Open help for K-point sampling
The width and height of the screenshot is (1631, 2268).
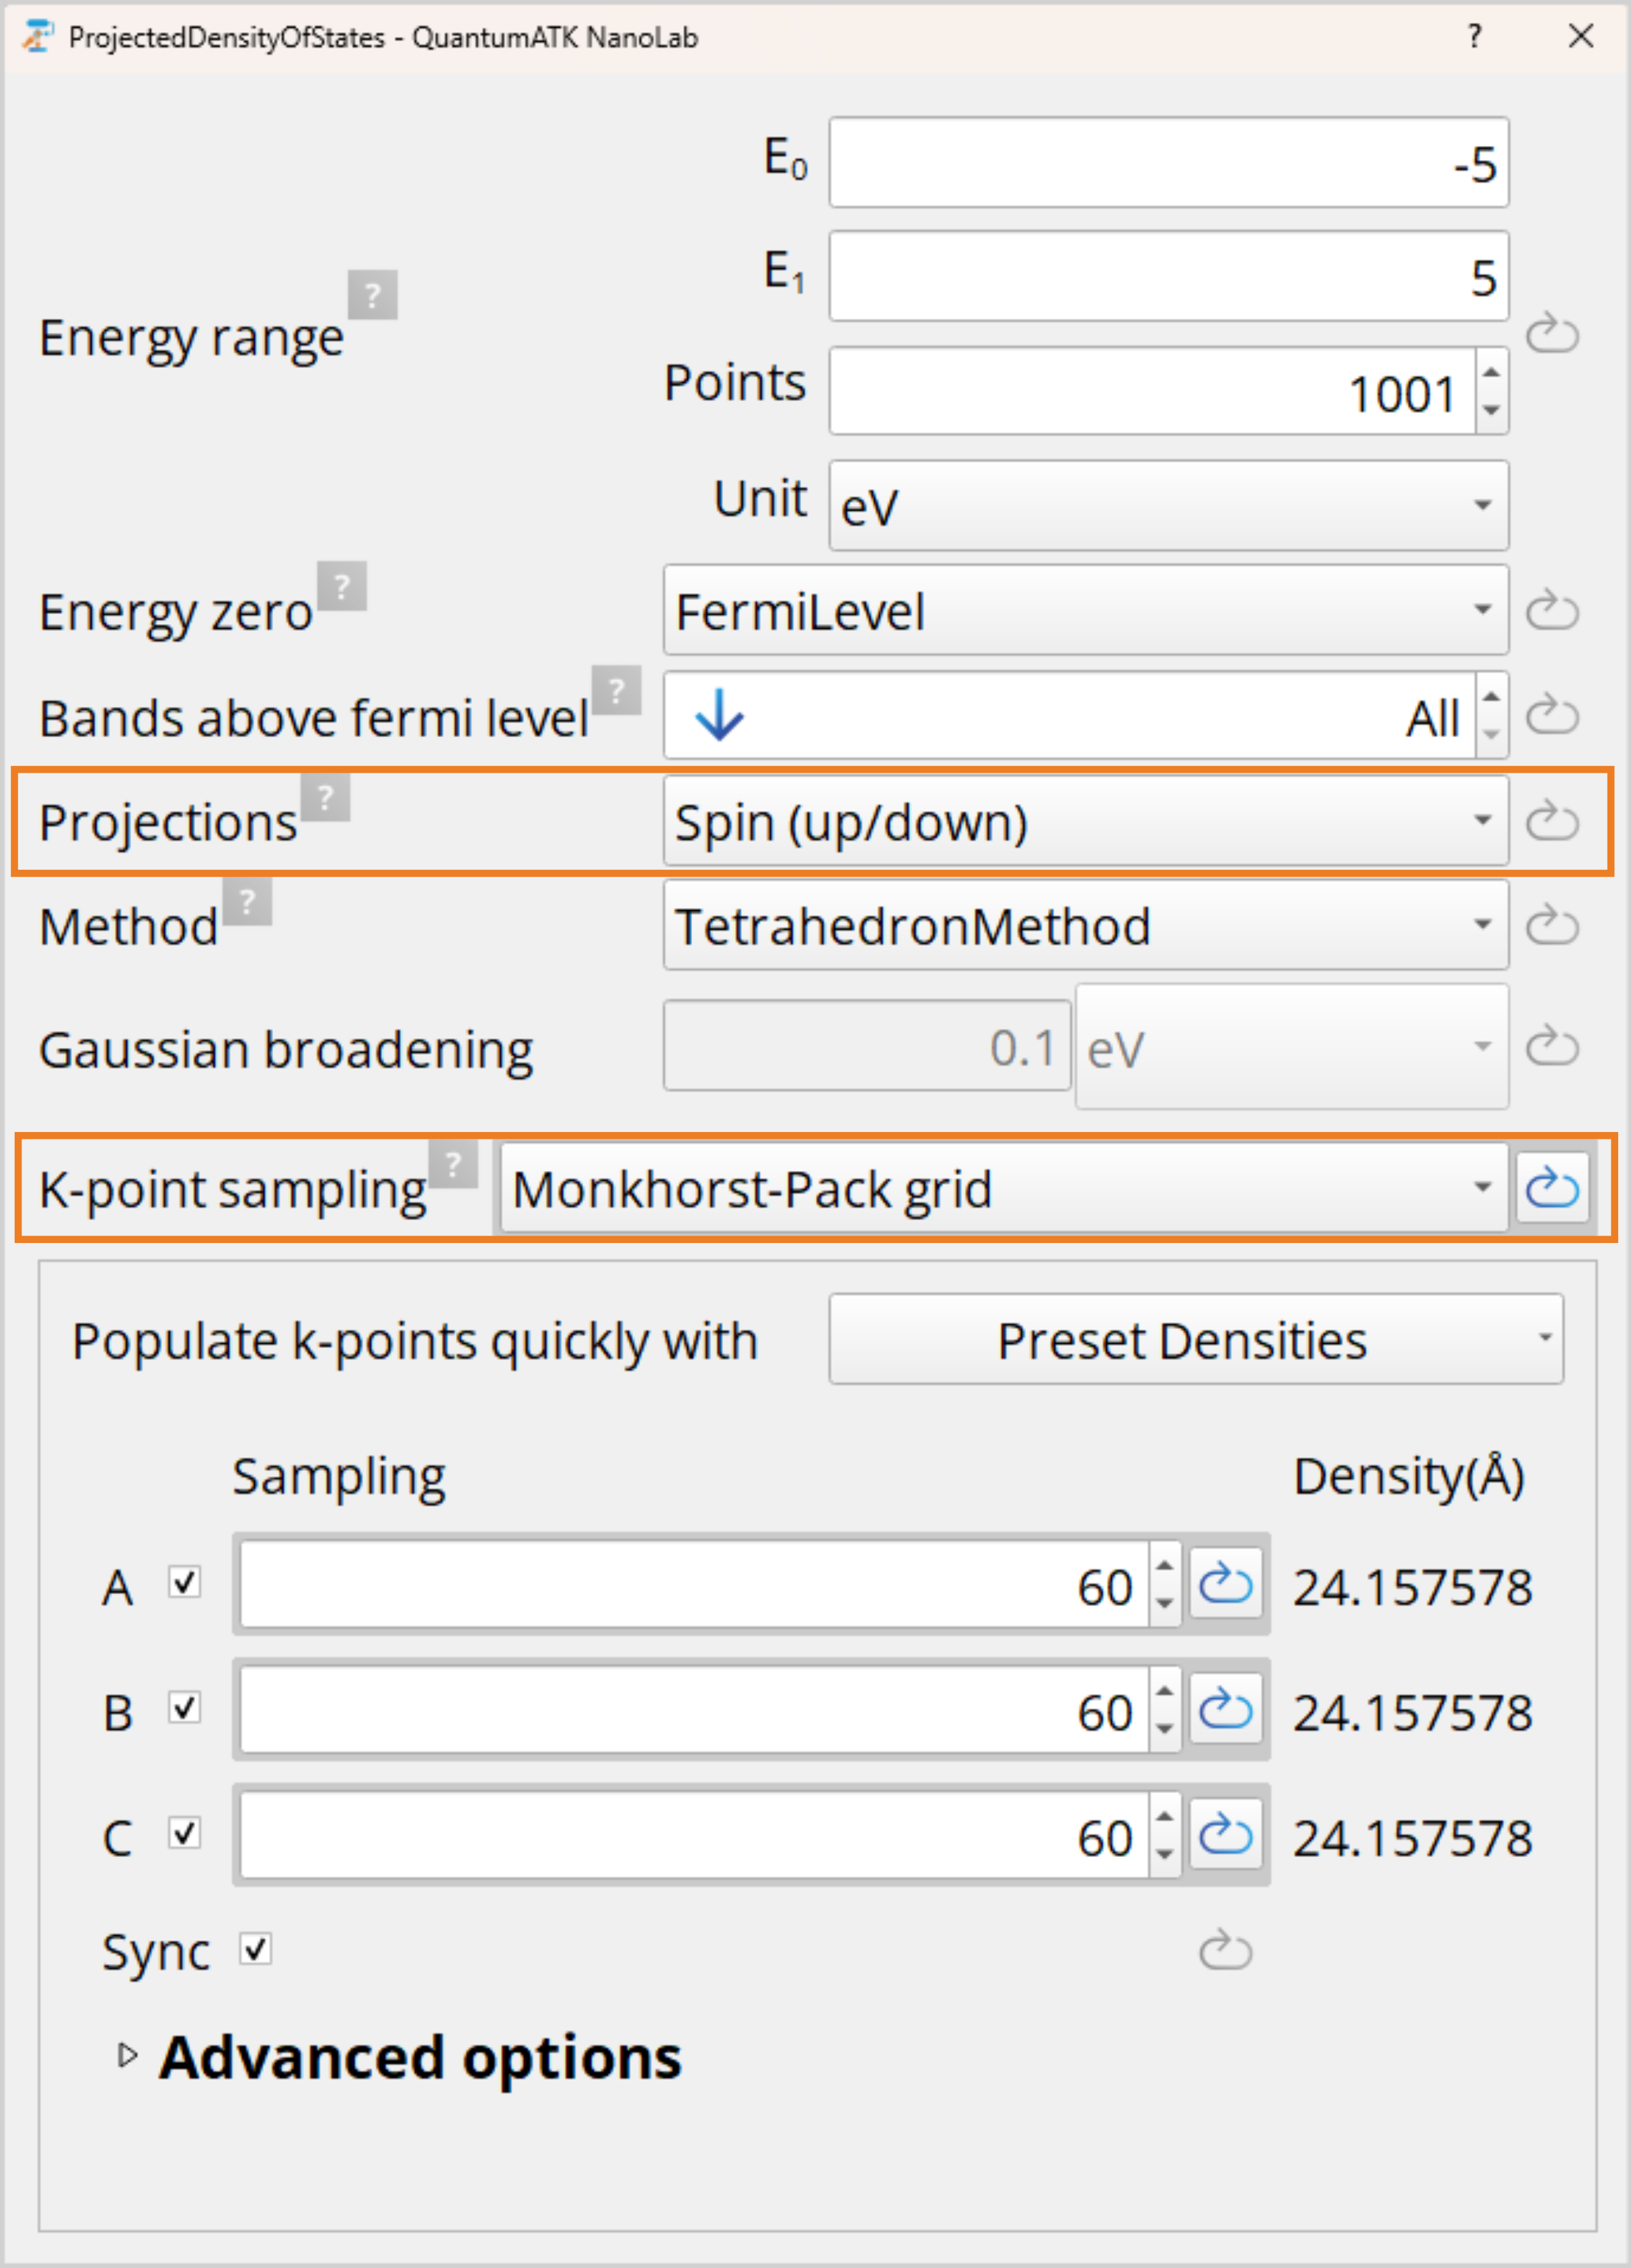click(453, 1163)
